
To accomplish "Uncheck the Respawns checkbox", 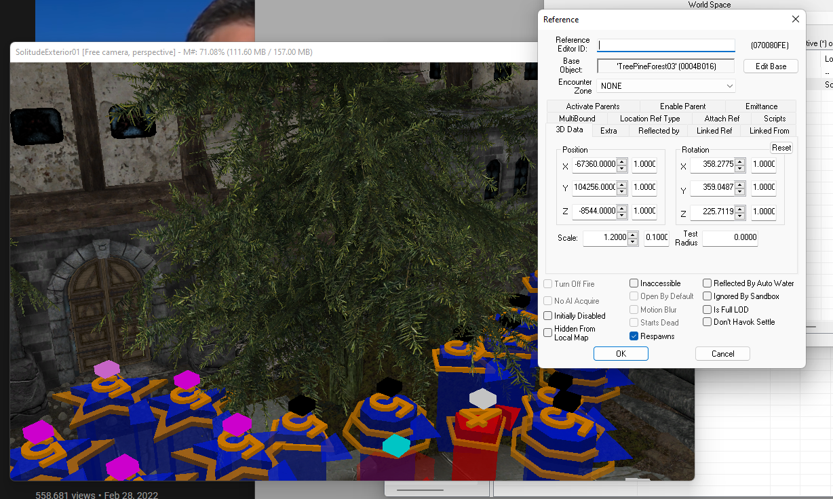I will (634, 336).
